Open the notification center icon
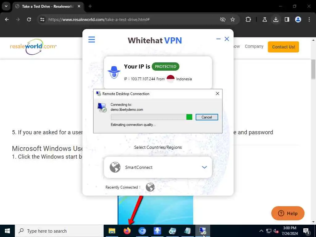This screenshot has height=237, width=316. 306,231
